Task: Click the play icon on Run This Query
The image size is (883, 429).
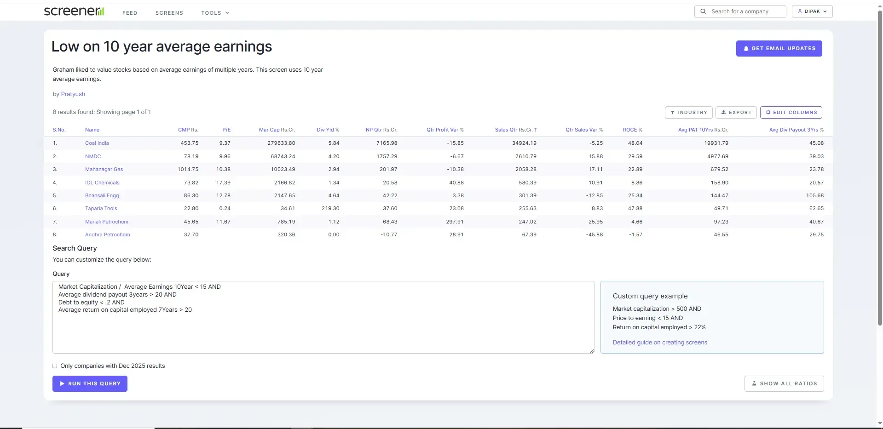Action: tap(62, 384)
